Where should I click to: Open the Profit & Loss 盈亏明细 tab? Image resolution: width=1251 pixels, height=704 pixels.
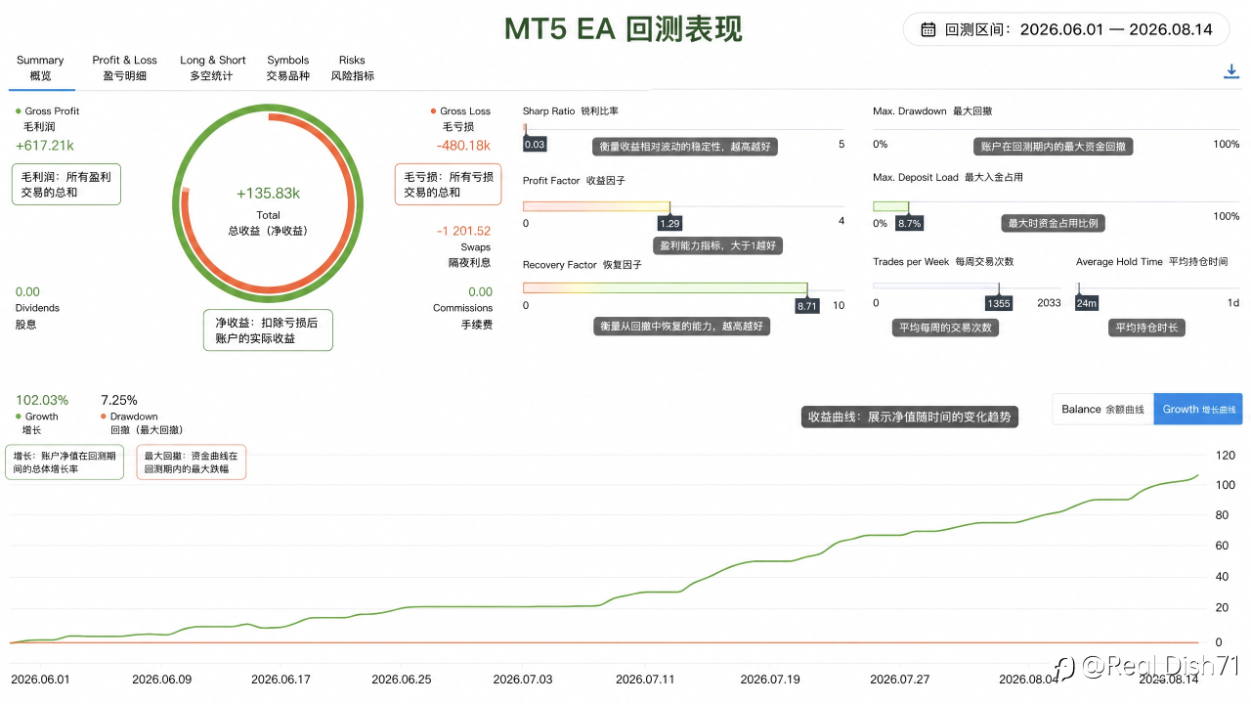tap(124, 67)
